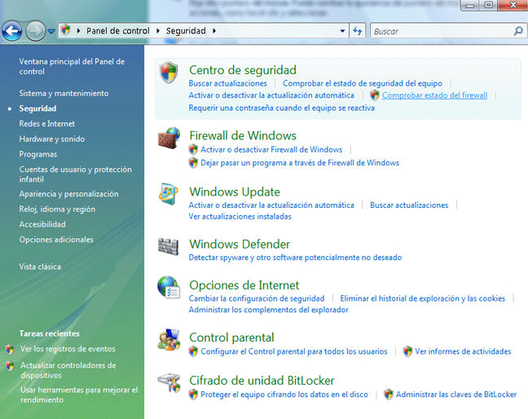
Task: Click Buscar actualizaciones under Centro de seguridad
Action: [x=227, y=83]
